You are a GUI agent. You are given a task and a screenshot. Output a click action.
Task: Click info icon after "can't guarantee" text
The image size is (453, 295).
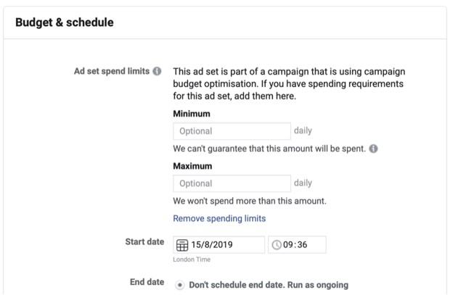click(x=373, y=149)
